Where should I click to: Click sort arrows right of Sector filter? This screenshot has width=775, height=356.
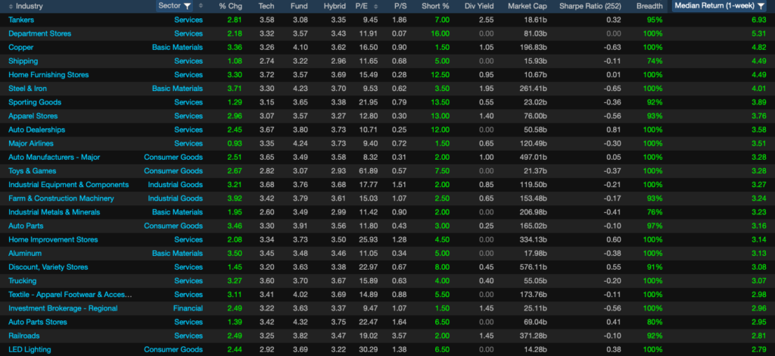pyautogui.click(x=200, y=6)
